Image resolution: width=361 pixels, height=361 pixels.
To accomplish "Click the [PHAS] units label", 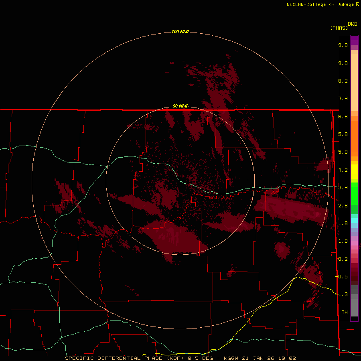I will coord(339,28).
